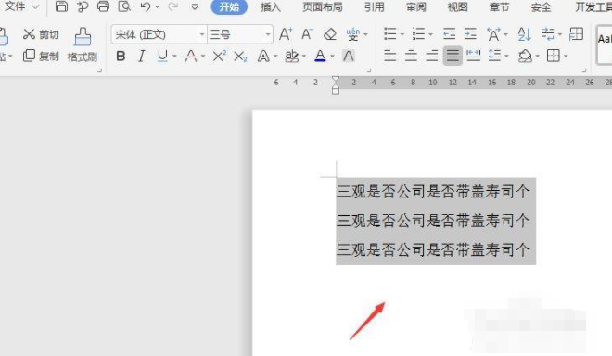Click the tab stops icon at the end of the upper paragraph row
The height and width of the screenshot is (356, 612).
(576, 34)
